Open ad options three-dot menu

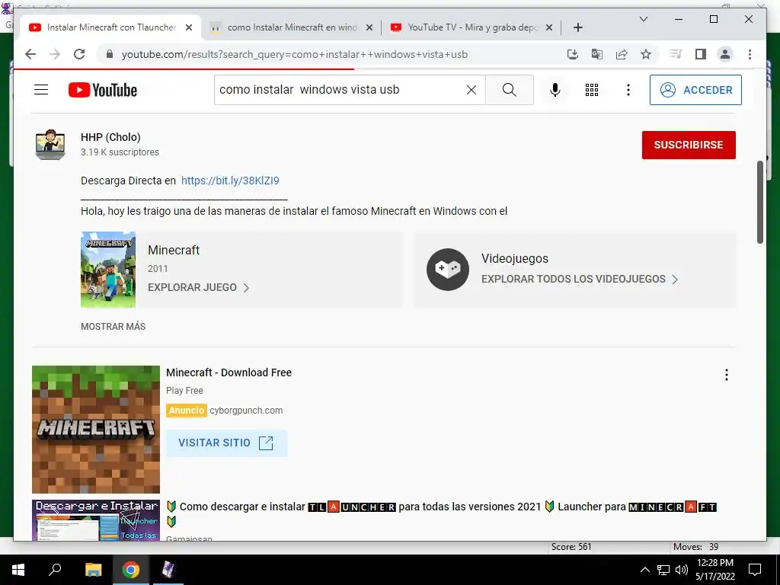click(726, 375)
